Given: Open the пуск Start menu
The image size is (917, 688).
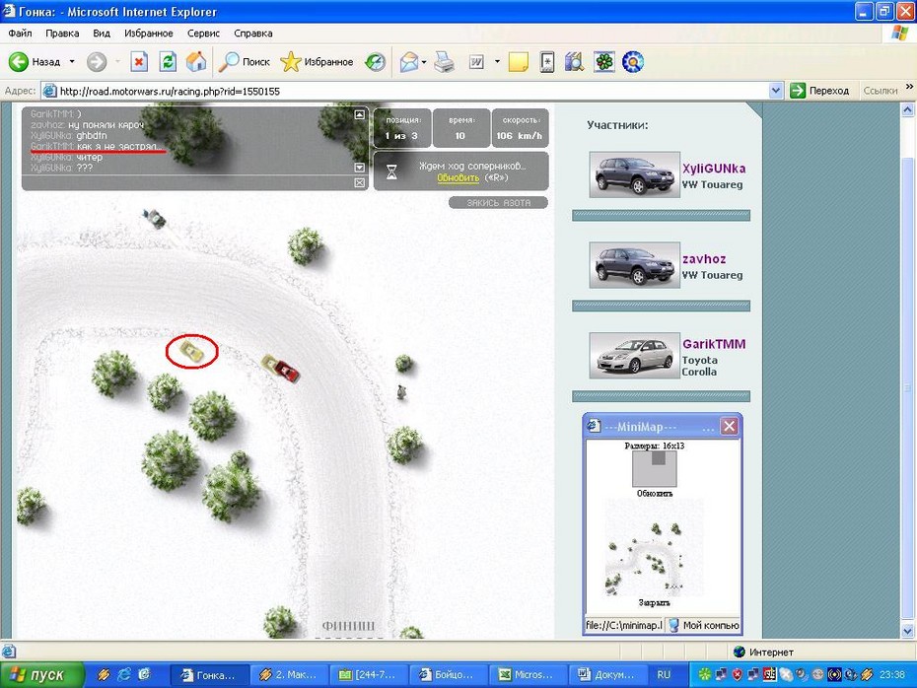Looking at the screenshot, I should (x=41, y=675).
